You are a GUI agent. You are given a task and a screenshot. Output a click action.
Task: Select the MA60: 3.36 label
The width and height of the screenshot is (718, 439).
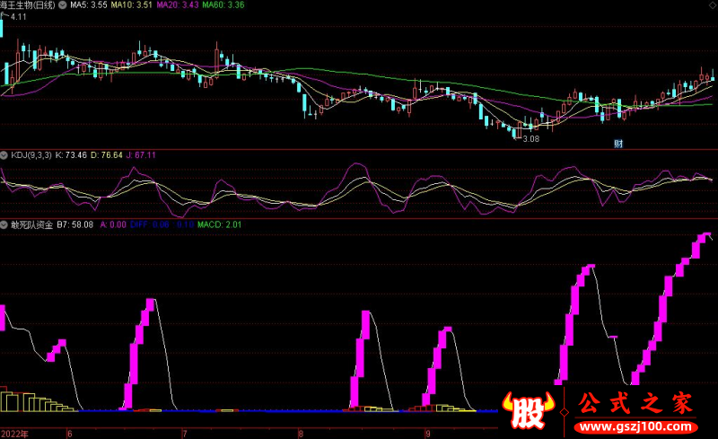pos(223,5)
